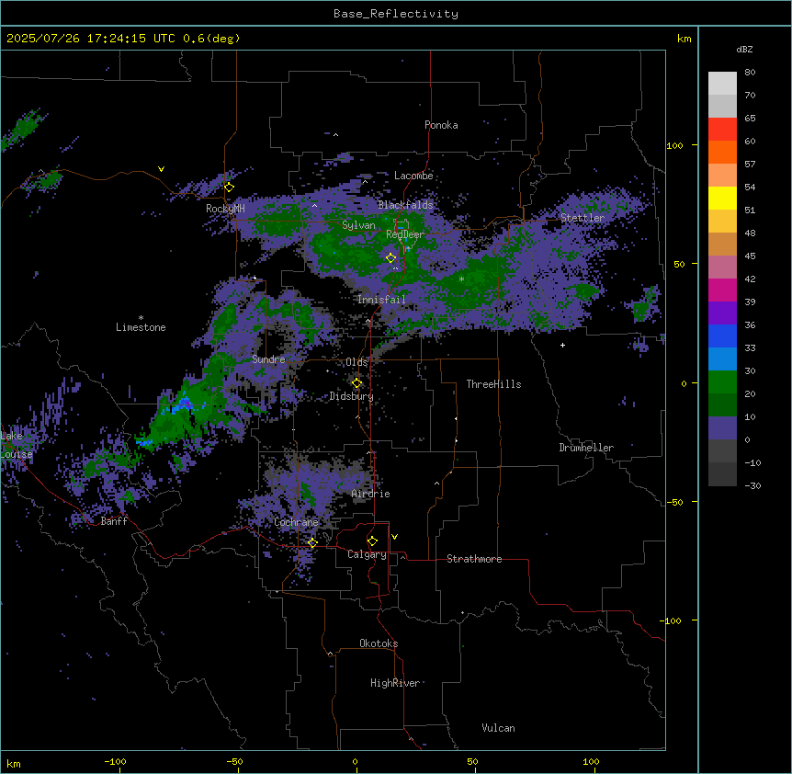Select the dark gray -30 to -10 legend swatch
Image resolution: width=792 pixels, height=774 pixels.
(x=722, y=474)
